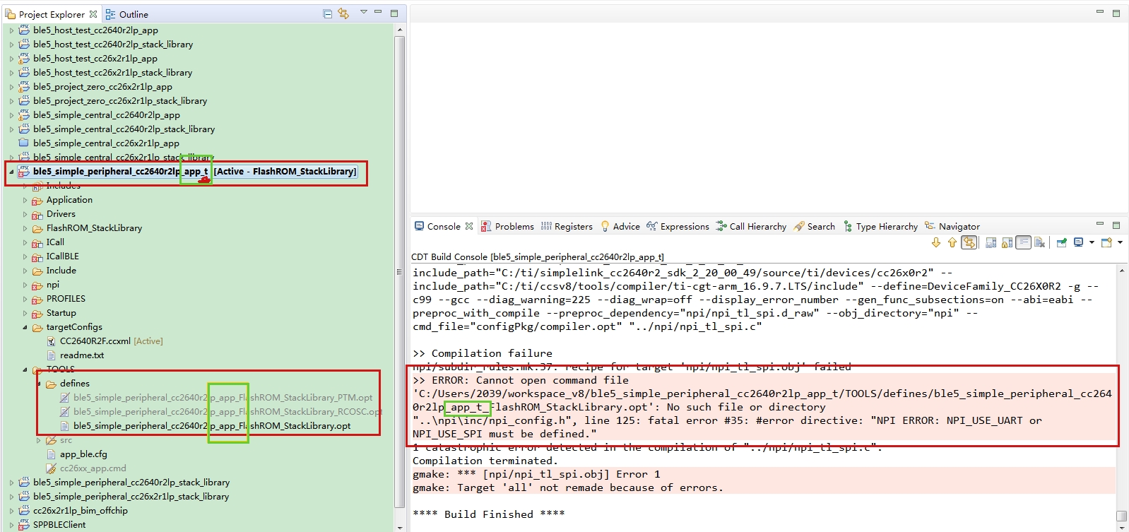The height and width of the screenshot is (532, 1129).
Task: Open the Display Selected Console dropdown arrow
Action: click(x=1092, y=242)
